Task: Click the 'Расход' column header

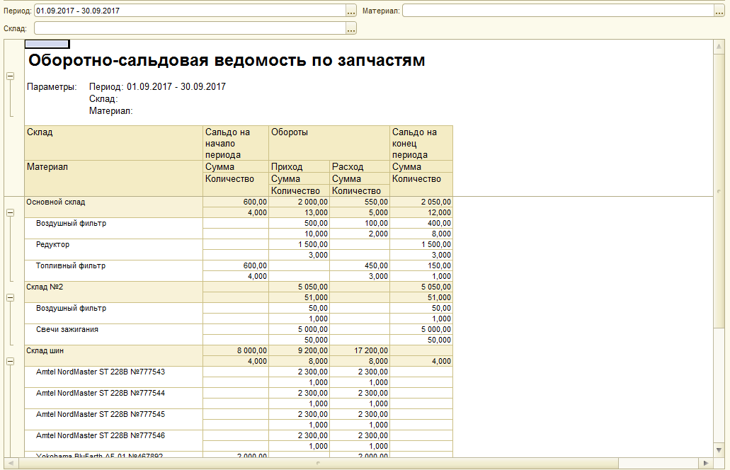Action: 360,166
